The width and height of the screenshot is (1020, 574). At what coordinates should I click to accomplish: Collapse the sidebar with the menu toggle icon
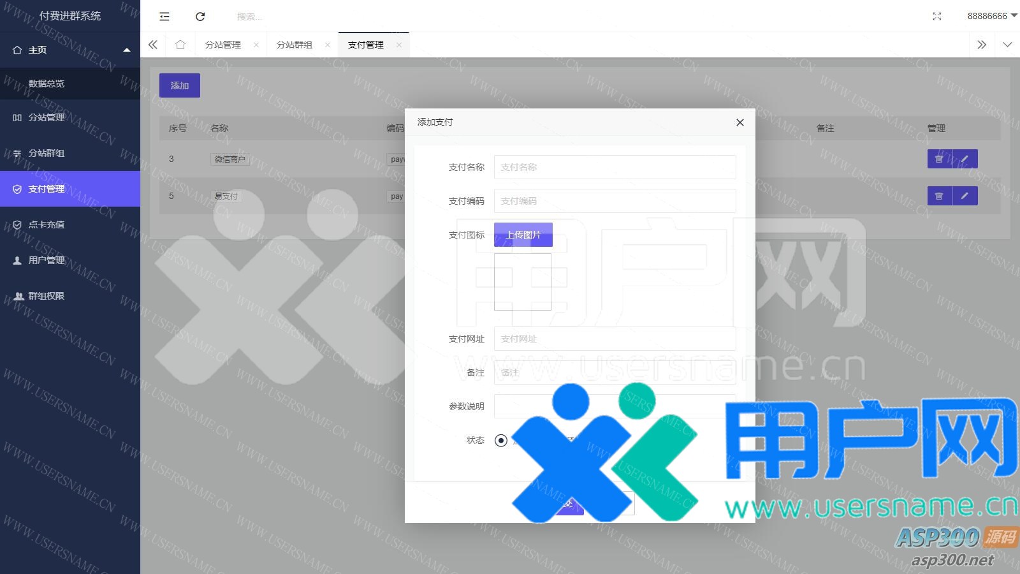pyautogui.click(x=164, y=17)
